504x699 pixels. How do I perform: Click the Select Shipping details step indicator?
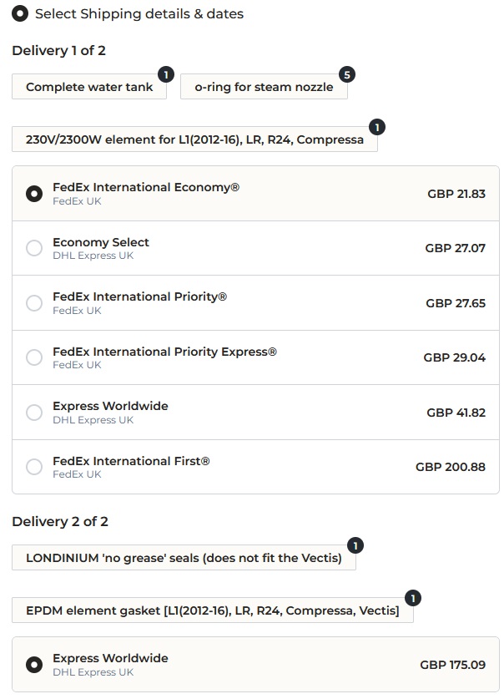coord(19,13)
